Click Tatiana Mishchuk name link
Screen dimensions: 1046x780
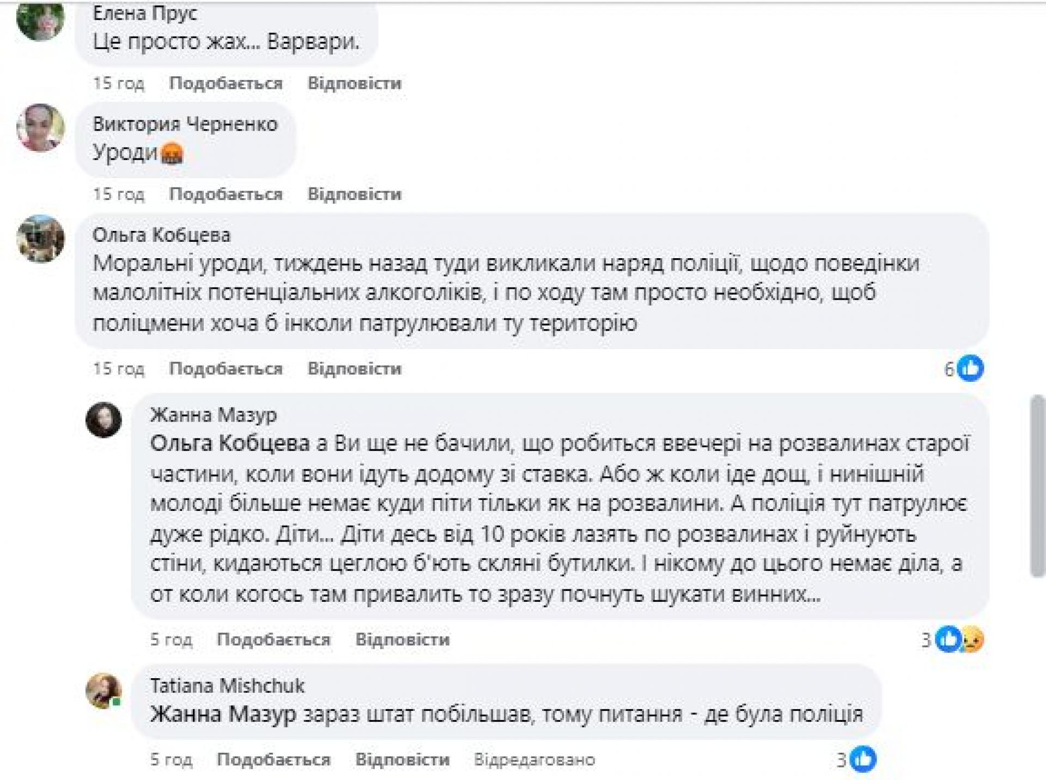pyautogui.click(x=227, y=686)
